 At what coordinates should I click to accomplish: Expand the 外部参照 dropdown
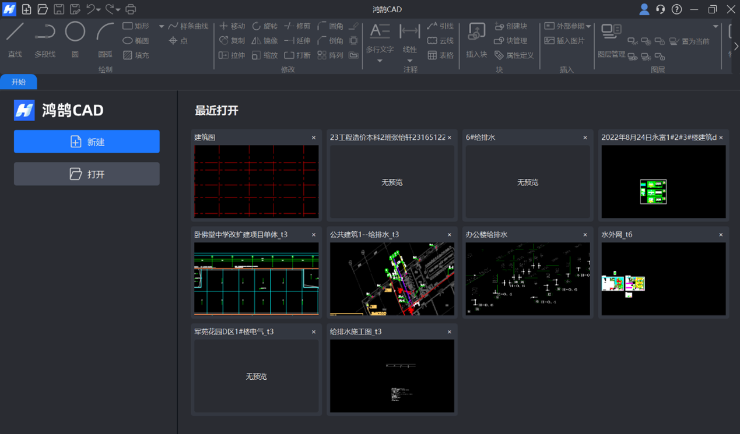point(588,26)
